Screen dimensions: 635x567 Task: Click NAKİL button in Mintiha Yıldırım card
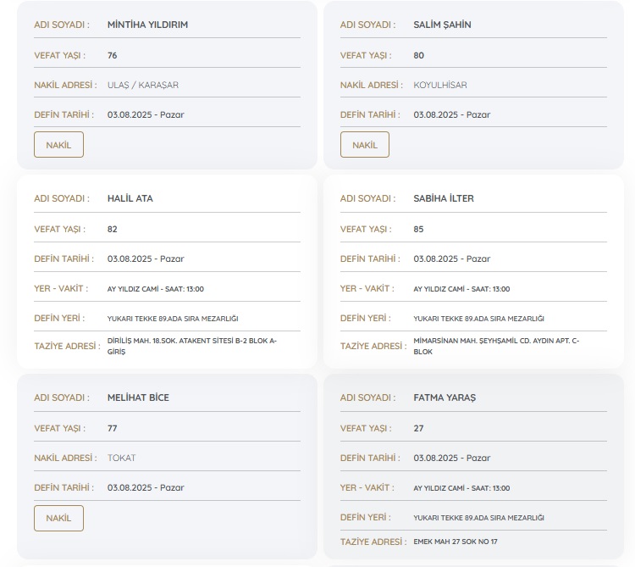58,145
